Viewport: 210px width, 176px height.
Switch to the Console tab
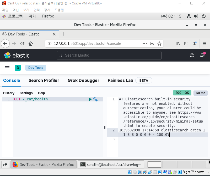coord(12,81)
